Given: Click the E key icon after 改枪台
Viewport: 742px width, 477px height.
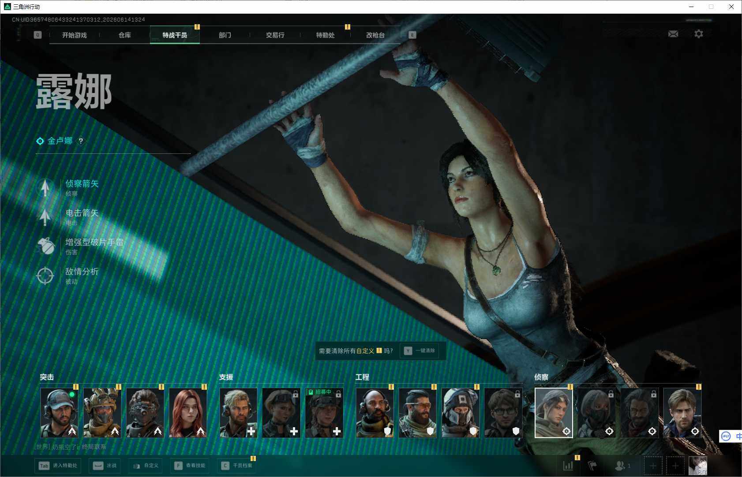Looking at the screenshot, I should pos(412,35).
